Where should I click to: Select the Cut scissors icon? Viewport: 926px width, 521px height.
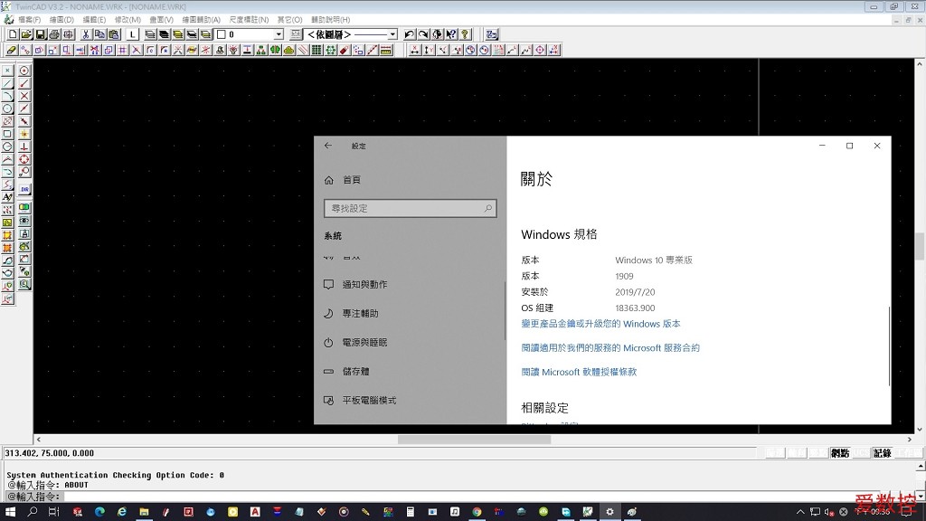click(x=86, y=34)
